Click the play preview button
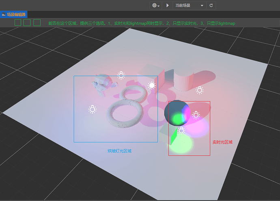 click(x=167, y=5)
